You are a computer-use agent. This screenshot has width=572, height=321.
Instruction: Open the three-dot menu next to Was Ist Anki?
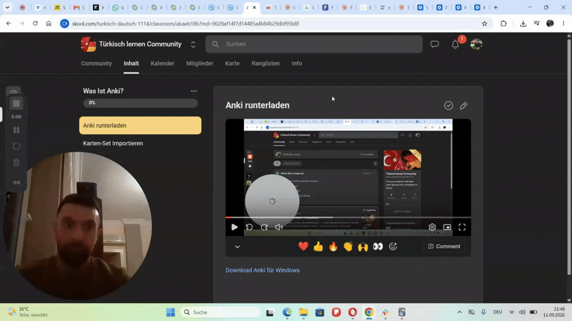pos(194,91)
